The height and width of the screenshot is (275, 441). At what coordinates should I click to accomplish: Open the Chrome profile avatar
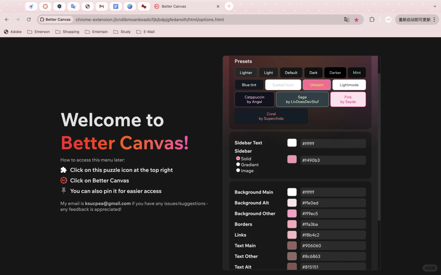point(388,20)
